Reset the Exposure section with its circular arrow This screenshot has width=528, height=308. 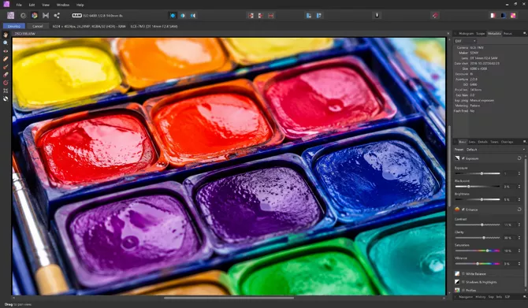click(x=519, y=158)
